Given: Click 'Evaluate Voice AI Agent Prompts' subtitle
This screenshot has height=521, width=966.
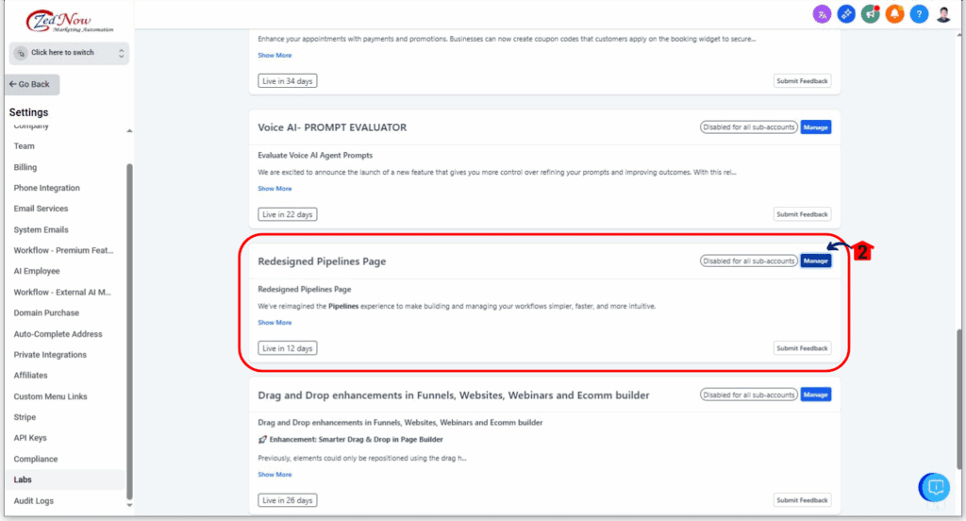Looking at the screenshot, I should click(315, 156).
